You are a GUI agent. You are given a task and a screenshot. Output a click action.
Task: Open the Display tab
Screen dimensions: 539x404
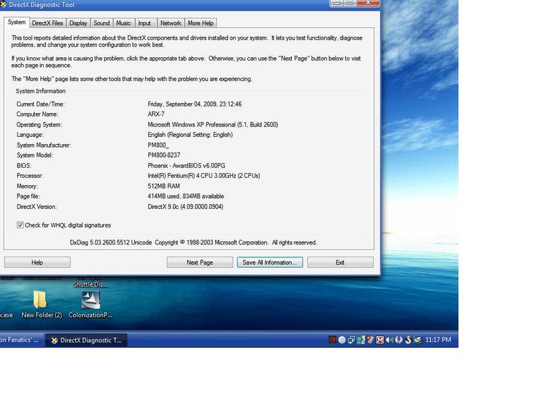click(x=78, y=23)
